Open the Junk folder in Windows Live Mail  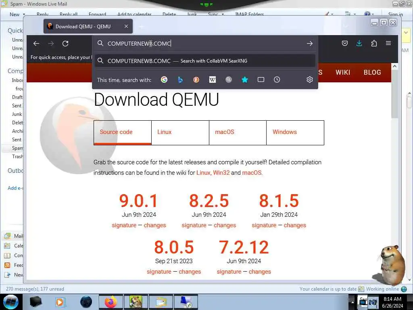click(17, 114)
